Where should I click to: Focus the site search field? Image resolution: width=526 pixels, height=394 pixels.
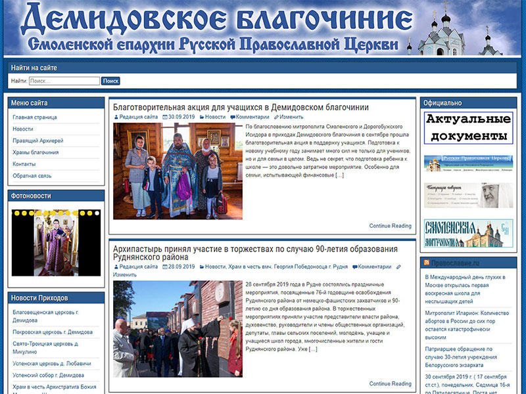coord(64,81)
